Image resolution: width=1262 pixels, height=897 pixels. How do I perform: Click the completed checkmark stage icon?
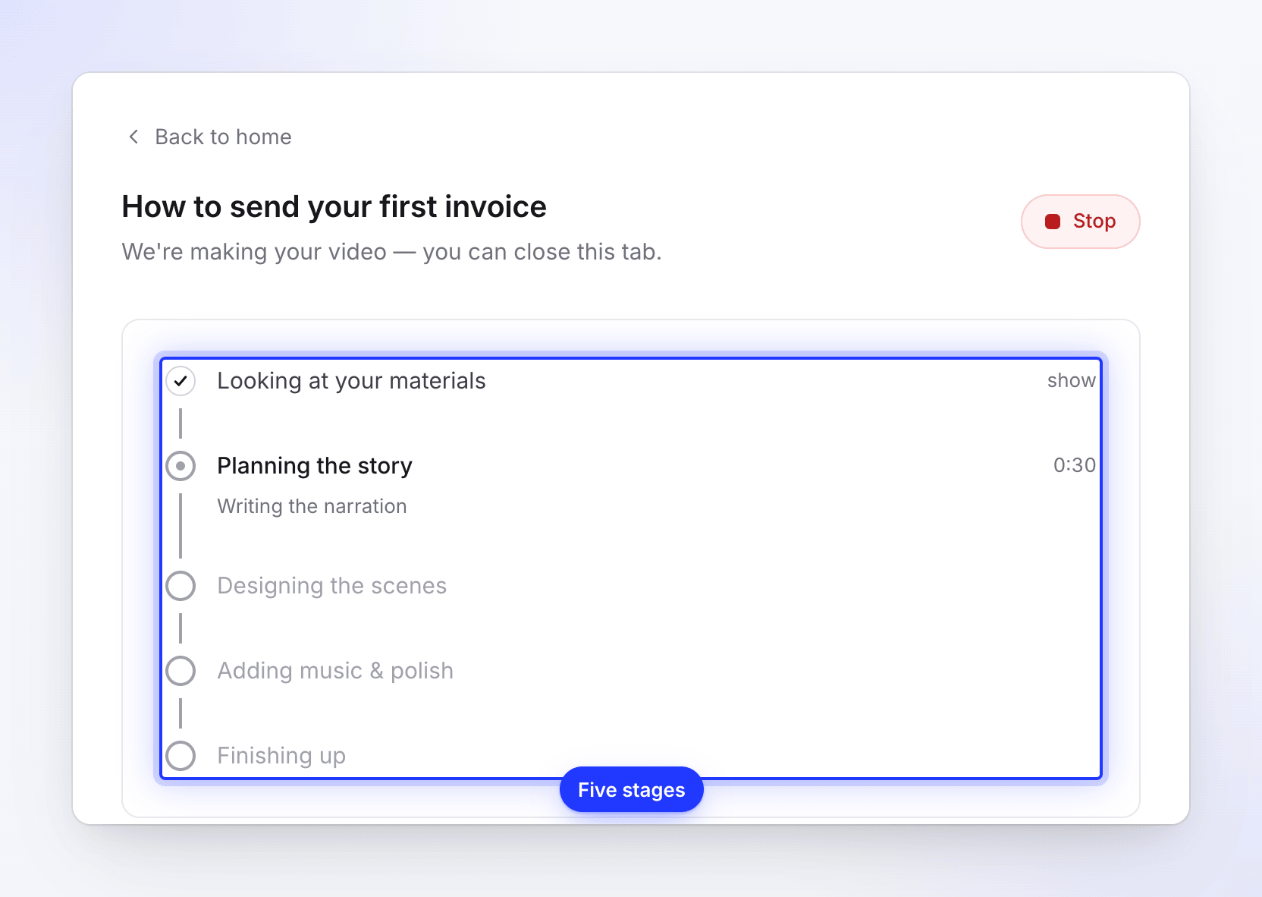tap(181, 381)
